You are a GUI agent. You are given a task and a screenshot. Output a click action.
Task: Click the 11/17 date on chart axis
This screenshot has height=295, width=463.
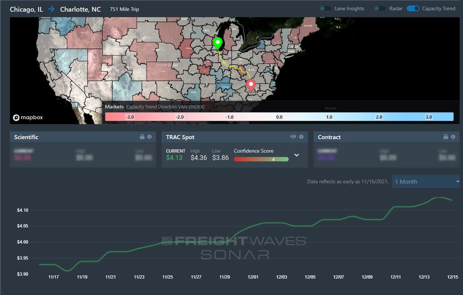[x=54, y=277]
